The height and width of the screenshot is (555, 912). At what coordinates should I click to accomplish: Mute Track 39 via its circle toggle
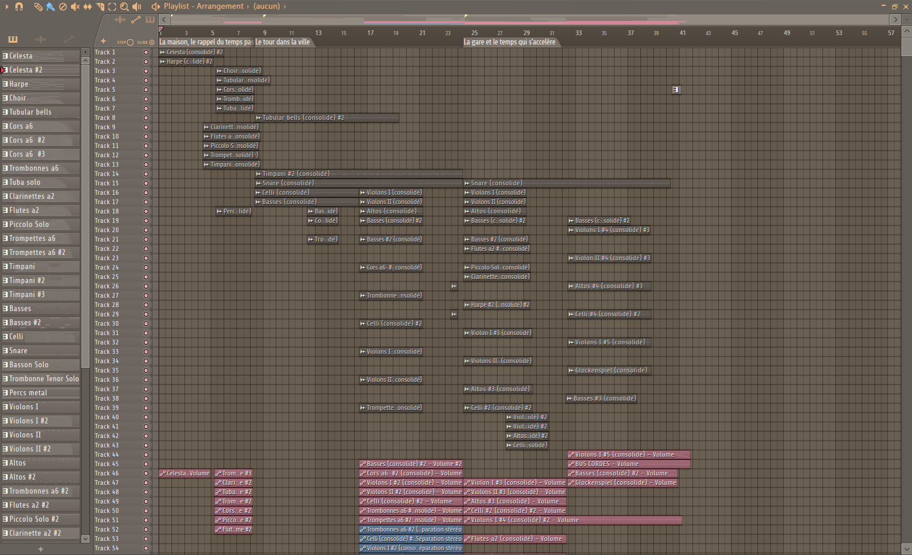146,408
